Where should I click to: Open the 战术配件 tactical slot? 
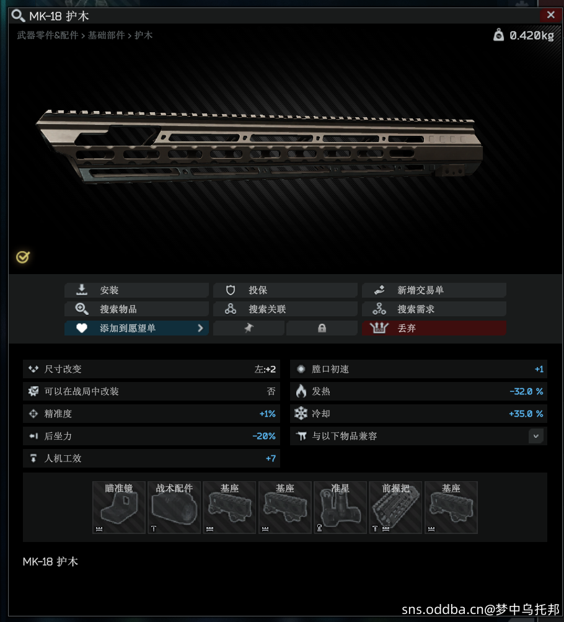point(174,507)
